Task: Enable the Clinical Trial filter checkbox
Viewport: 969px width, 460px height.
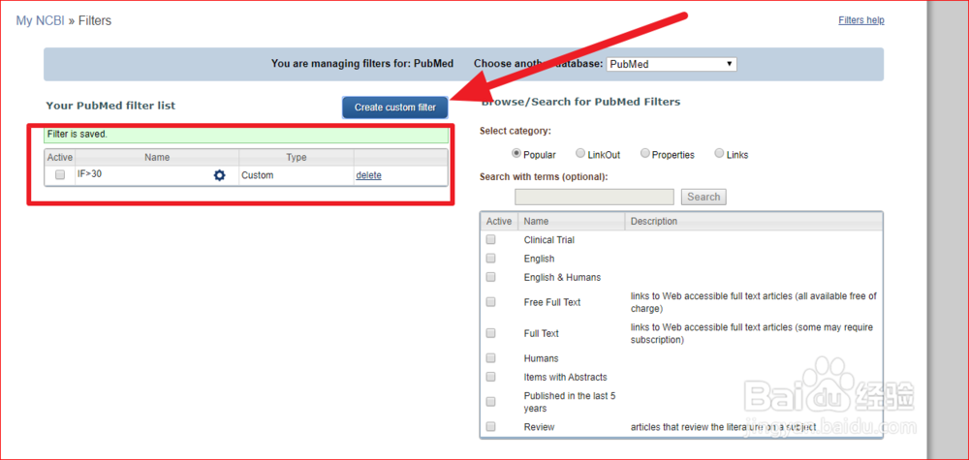Action: pyautogui.click(x=490, y=239)
